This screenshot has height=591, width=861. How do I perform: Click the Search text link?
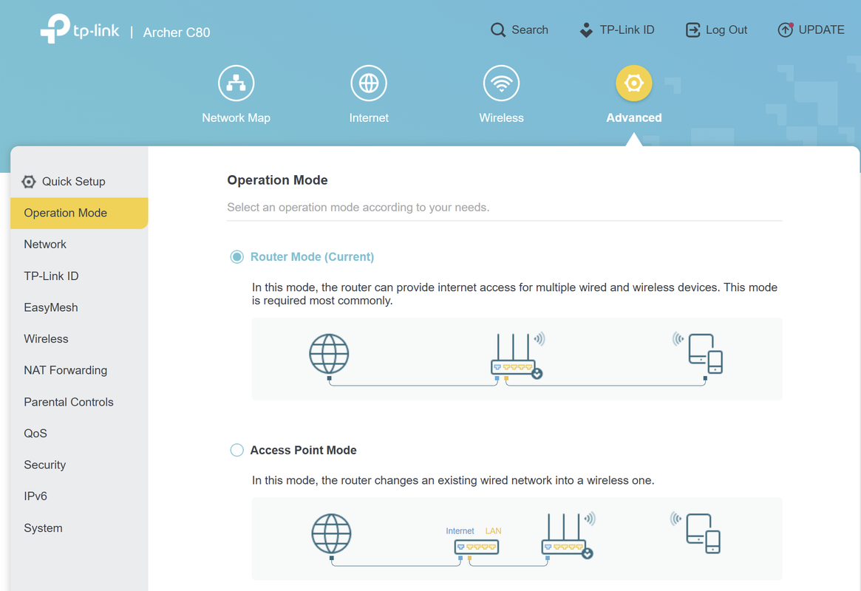[530, 30]
